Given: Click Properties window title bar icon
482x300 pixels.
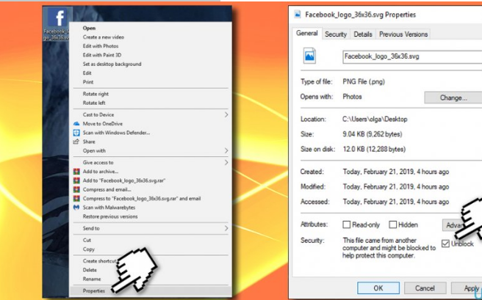Looking at the screenshot, I should [298, 14].
